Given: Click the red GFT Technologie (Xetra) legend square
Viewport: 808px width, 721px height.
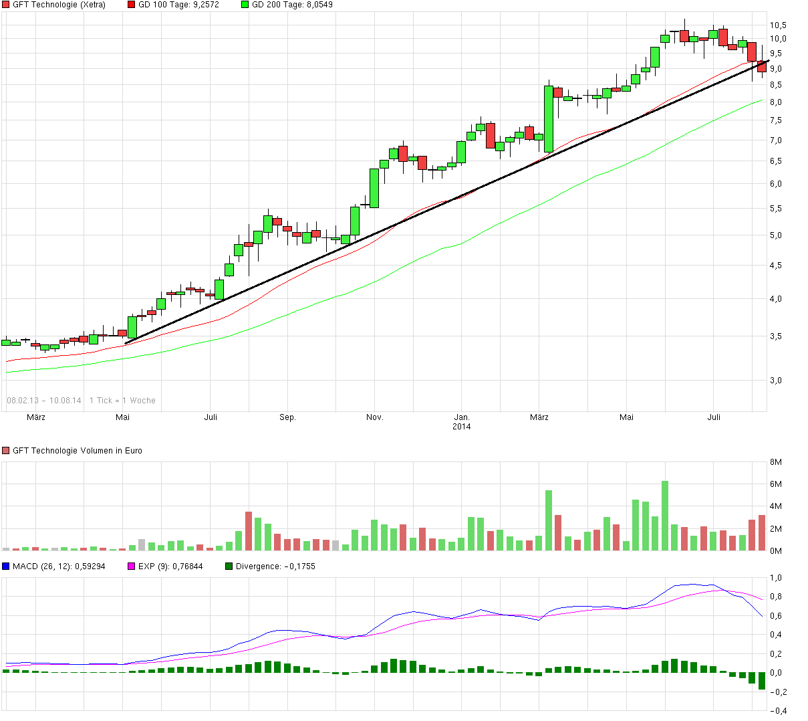Looking at the screenshot, I should pos(5,5).
